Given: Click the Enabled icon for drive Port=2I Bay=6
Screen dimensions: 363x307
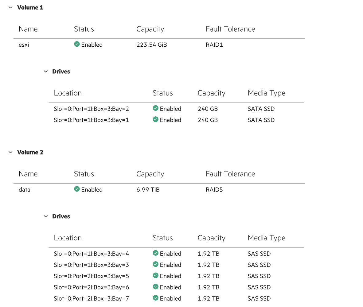Looking at the screenshot, I should [x=155, y=287].
